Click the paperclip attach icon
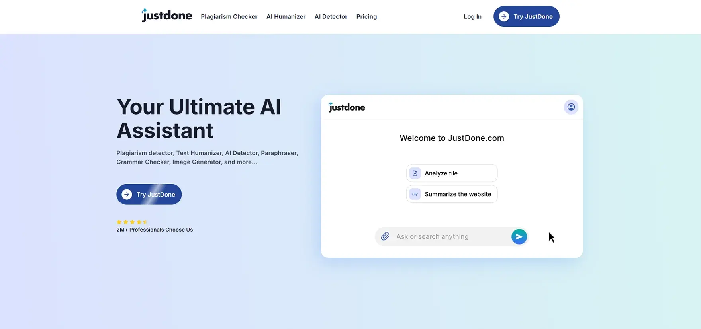This screenshot has width=701, height=329. [x=385, y=236]
